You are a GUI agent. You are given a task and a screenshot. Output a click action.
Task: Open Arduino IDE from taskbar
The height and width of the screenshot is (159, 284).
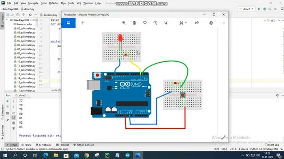[127, 155]
